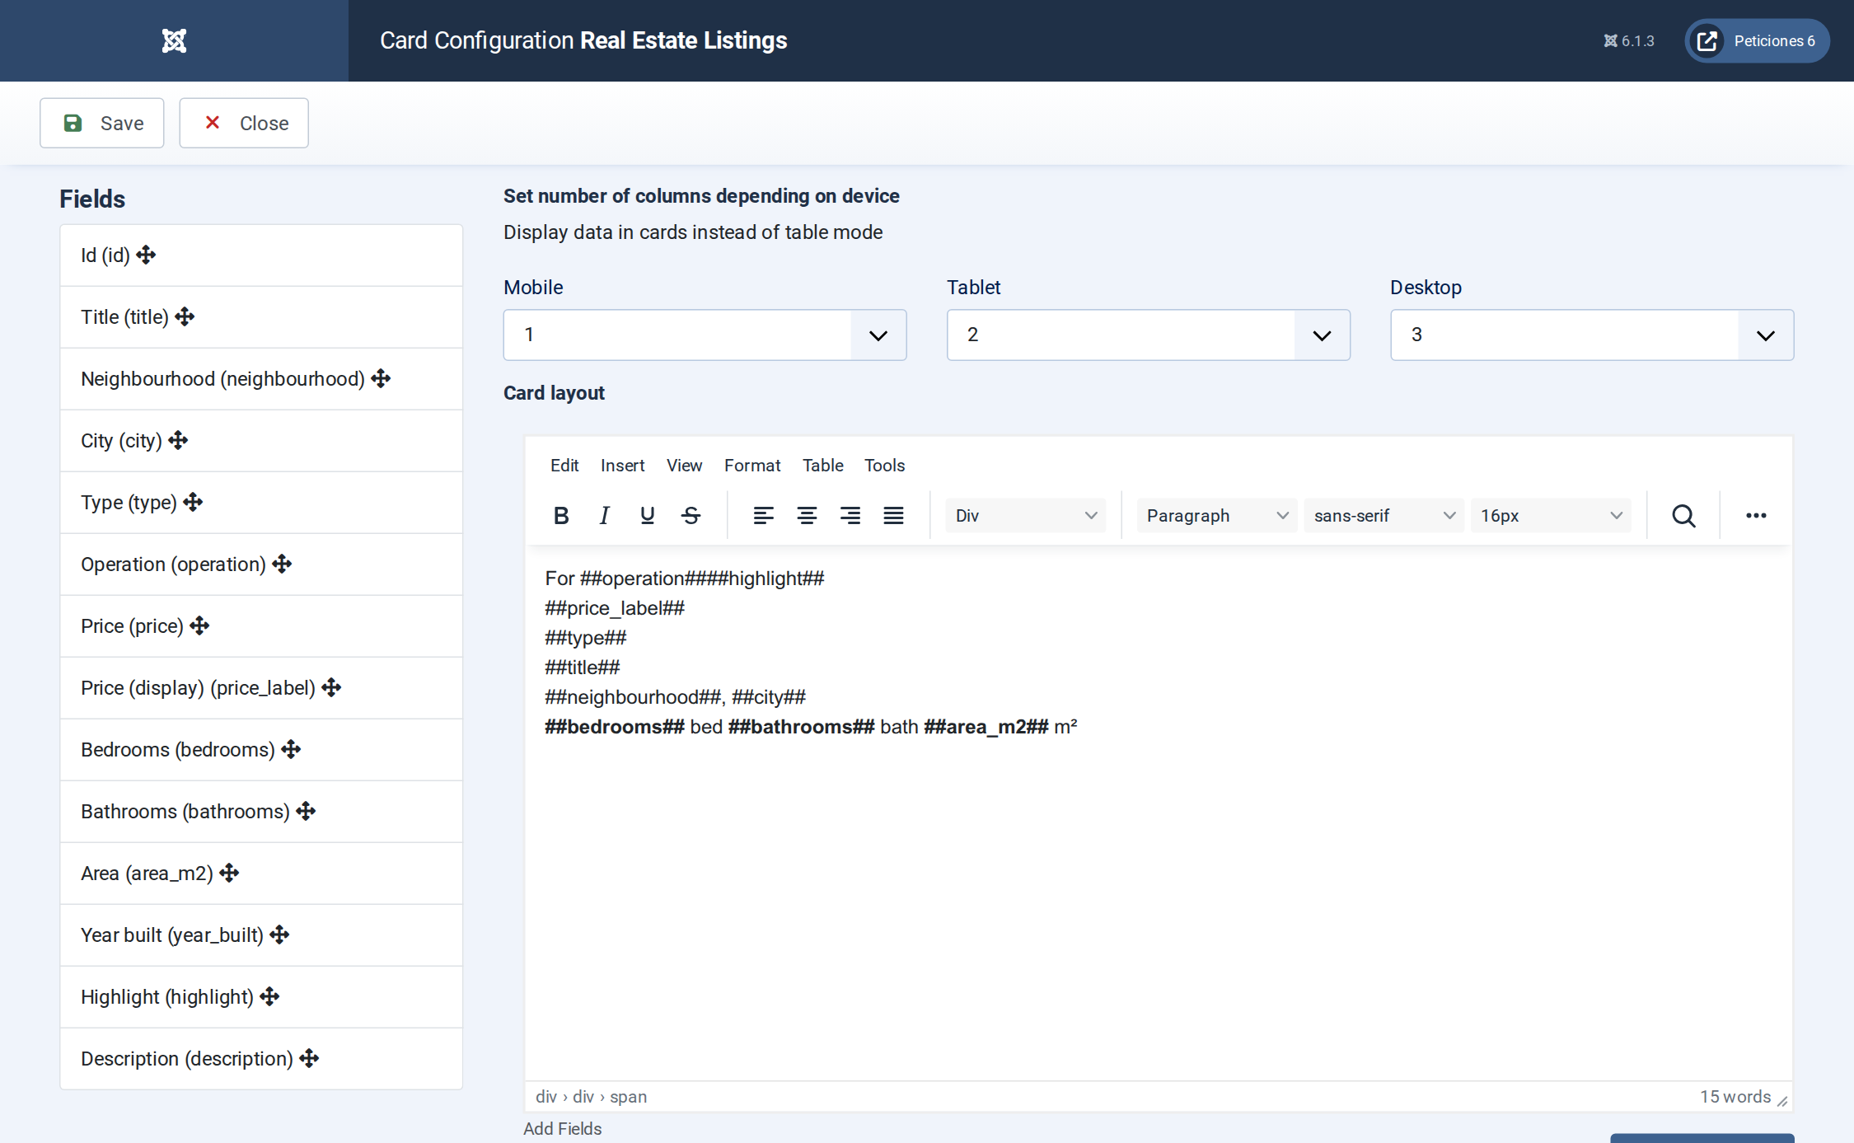Open the sans-serif font family dropdown
The width and height of the screenshot is (1854, 1143).
point(1384,516)
